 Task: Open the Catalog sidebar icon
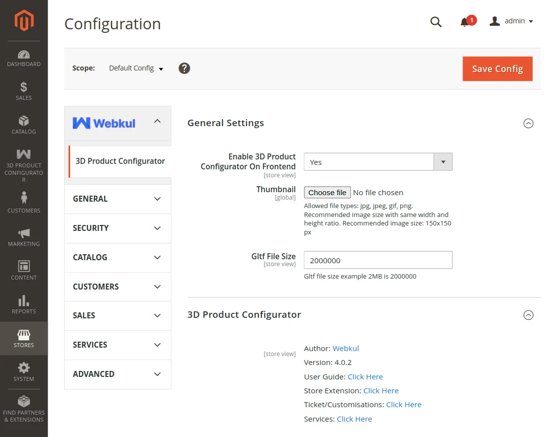point(23,124)
